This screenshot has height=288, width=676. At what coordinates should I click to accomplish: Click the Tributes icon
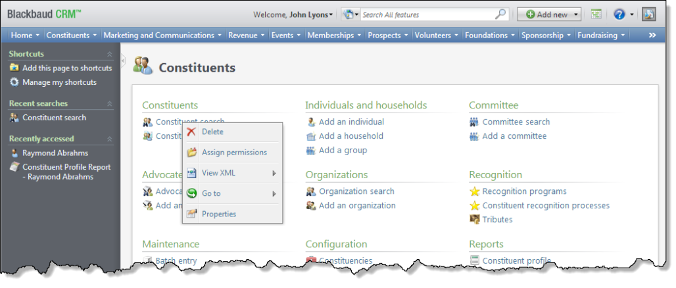click(474, 220)
